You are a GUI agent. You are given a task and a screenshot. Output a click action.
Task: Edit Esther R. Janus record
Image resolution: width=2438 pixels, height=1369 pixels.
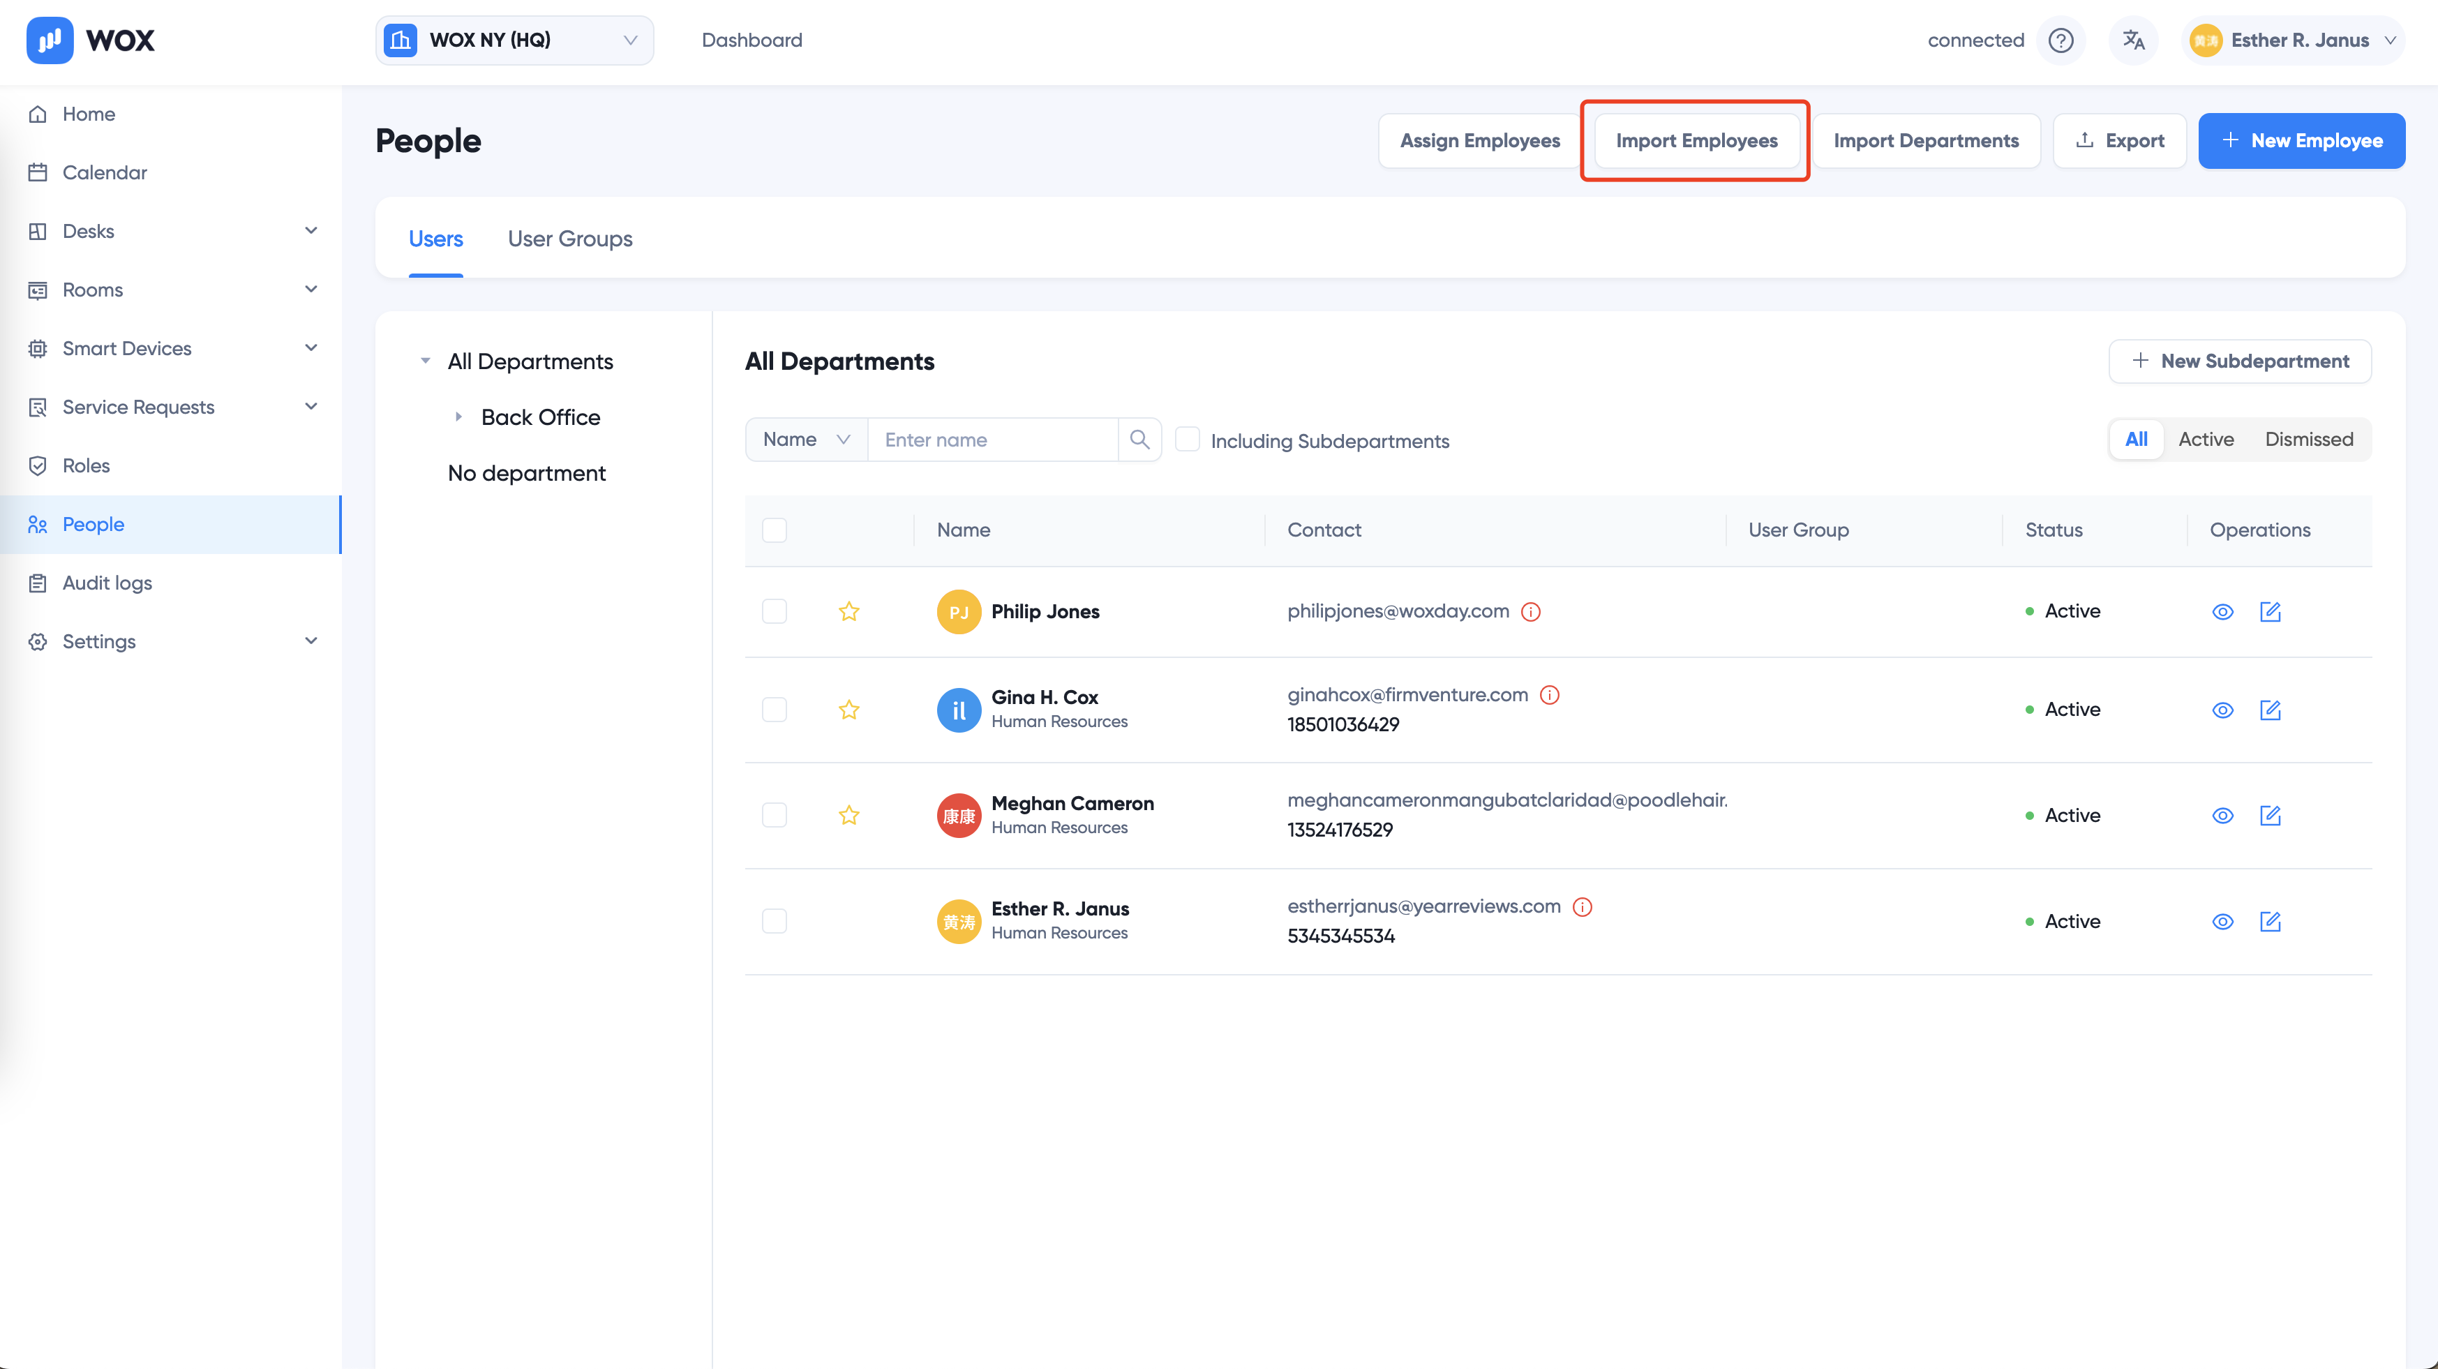(2271, 922)
